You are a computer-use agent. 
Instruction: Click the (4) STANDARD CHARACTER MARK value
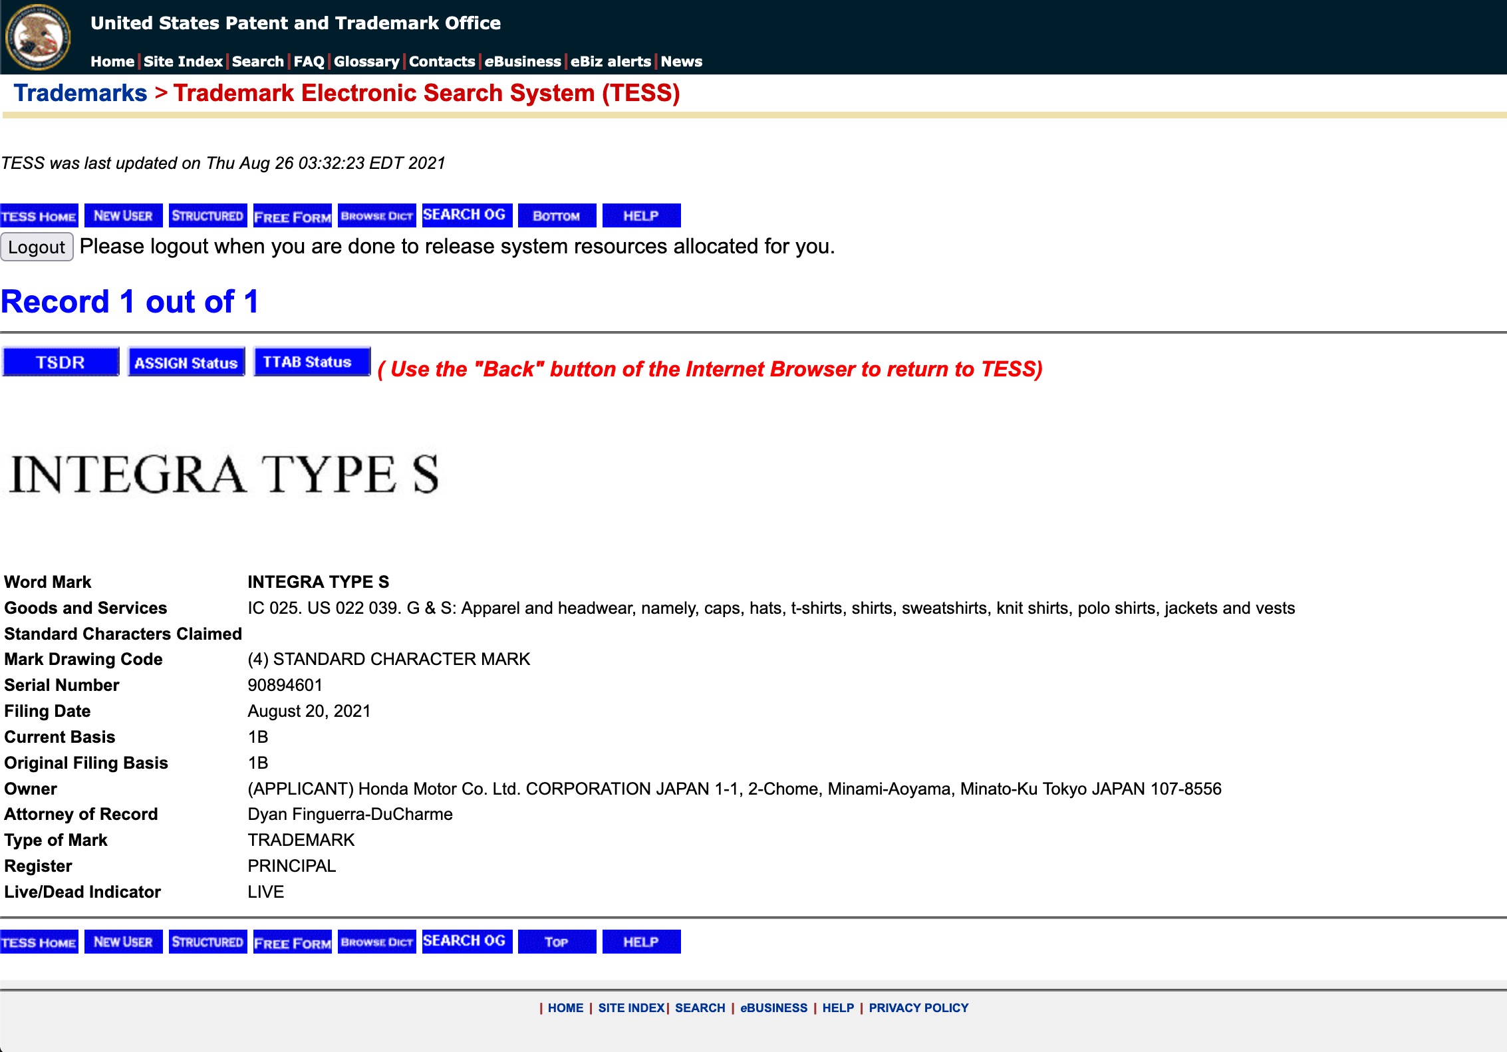[389, 660]
